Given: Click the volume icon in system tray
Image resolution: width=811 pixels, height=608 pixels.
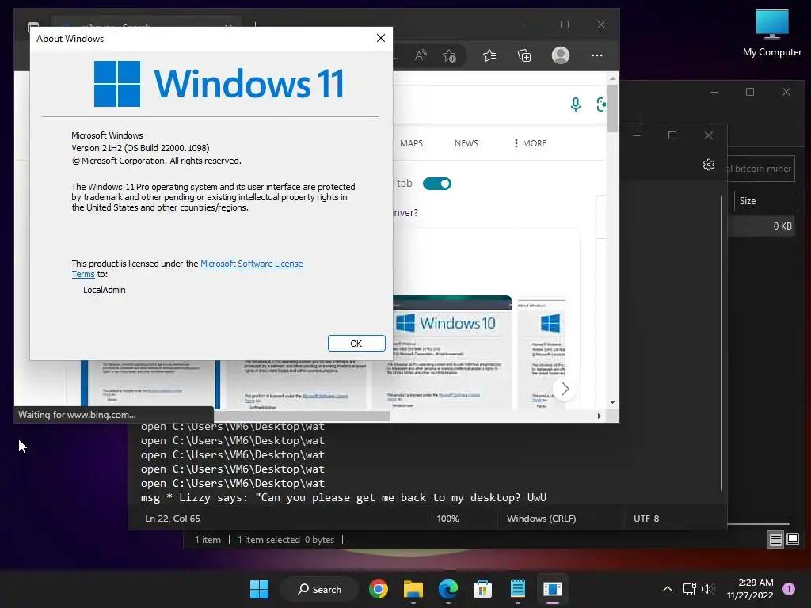Looking at the screenshot, I should click(x=708, y=589).
